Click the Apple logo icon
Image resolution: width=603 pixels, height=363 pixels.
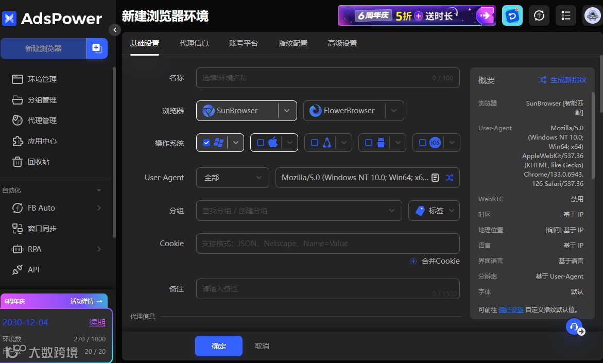[272, 143]
